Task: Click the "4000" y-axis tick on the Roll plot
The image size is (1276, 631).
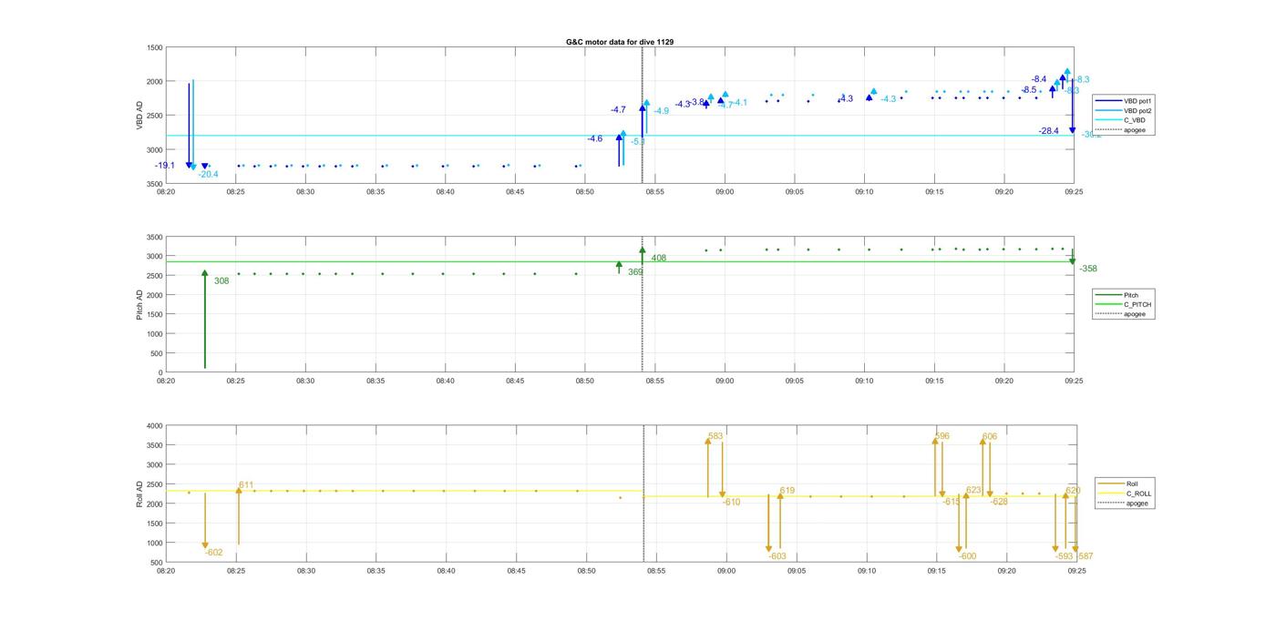Action: coord(154,426)
